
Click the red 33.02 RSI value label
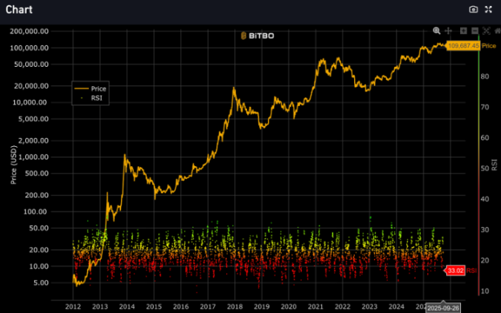coord(454,271)
